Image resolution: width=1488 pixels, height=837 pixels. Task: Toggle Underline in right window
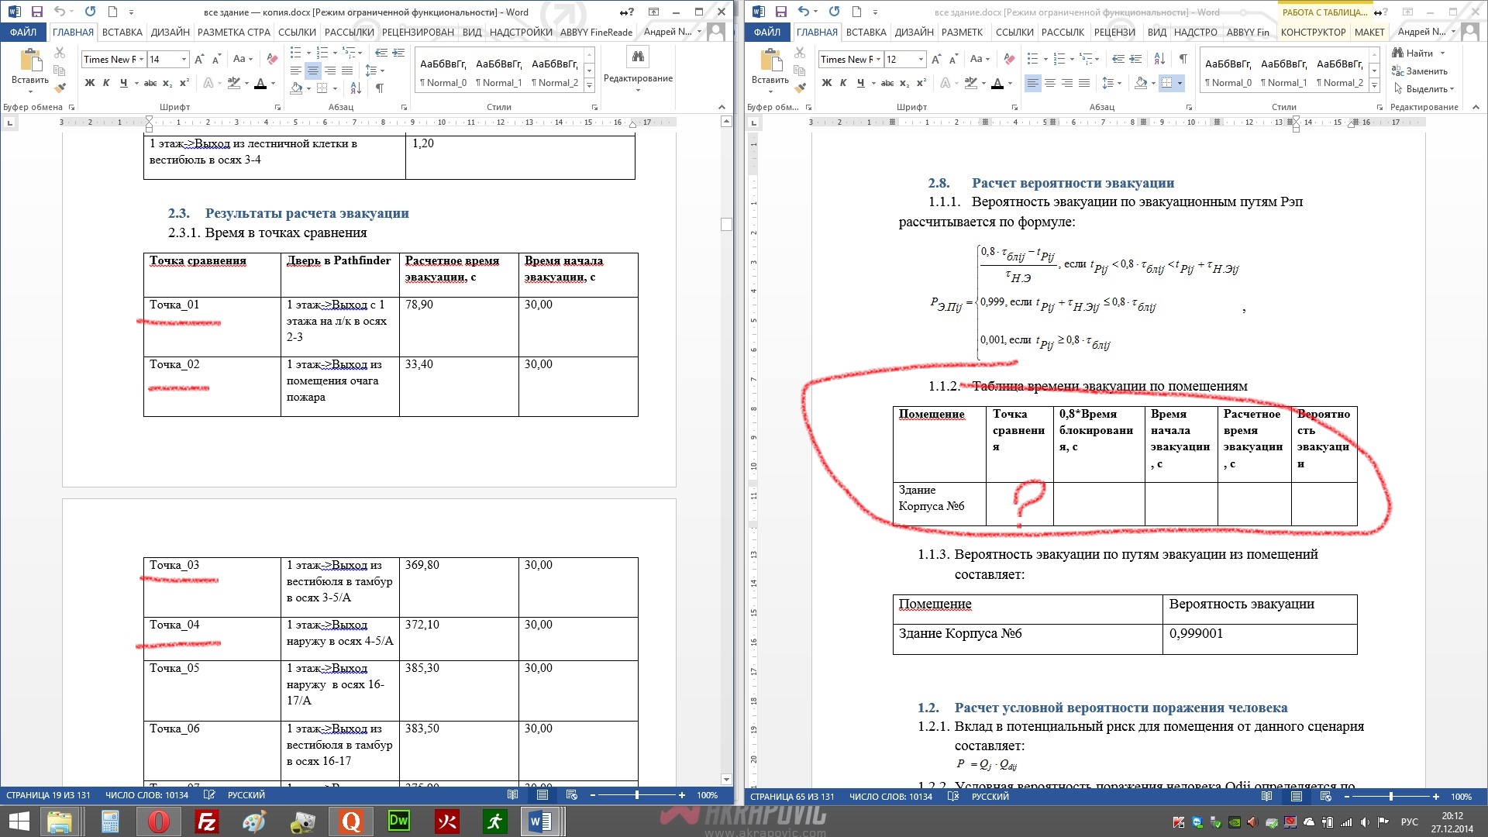pyautogui.click(x=860, y=83)
